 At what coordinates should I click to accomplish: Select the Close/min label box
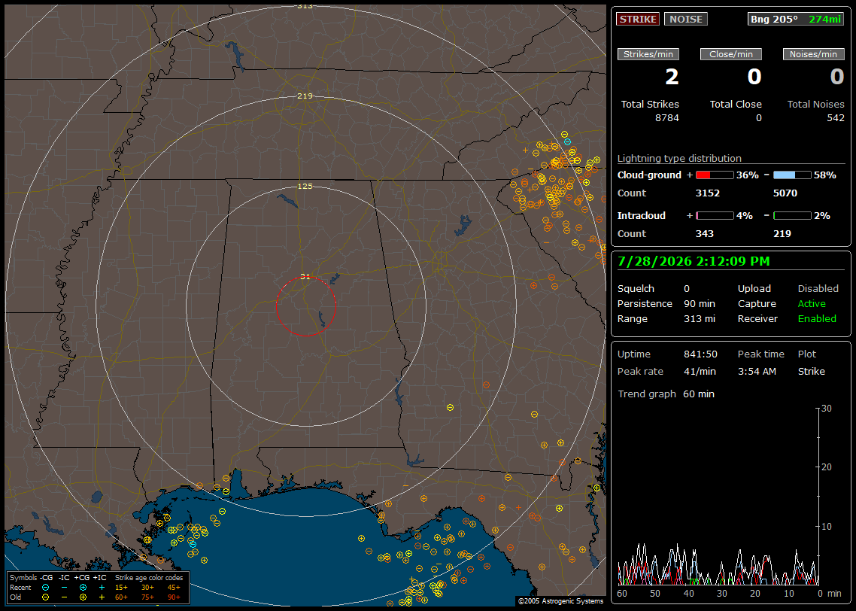[x=731, y=54]
